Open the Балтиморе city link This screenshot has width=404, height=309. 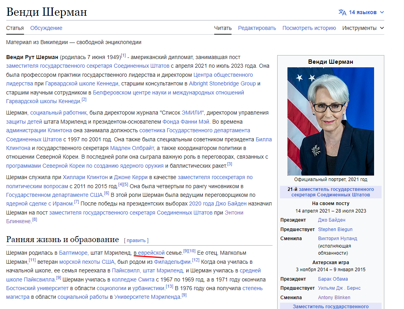(74, 252)
